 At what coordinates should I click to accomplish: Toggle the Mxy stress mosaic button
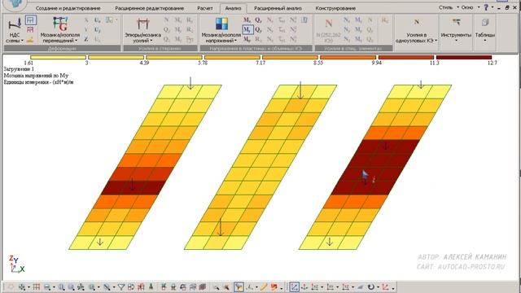(x=247, y=39)
